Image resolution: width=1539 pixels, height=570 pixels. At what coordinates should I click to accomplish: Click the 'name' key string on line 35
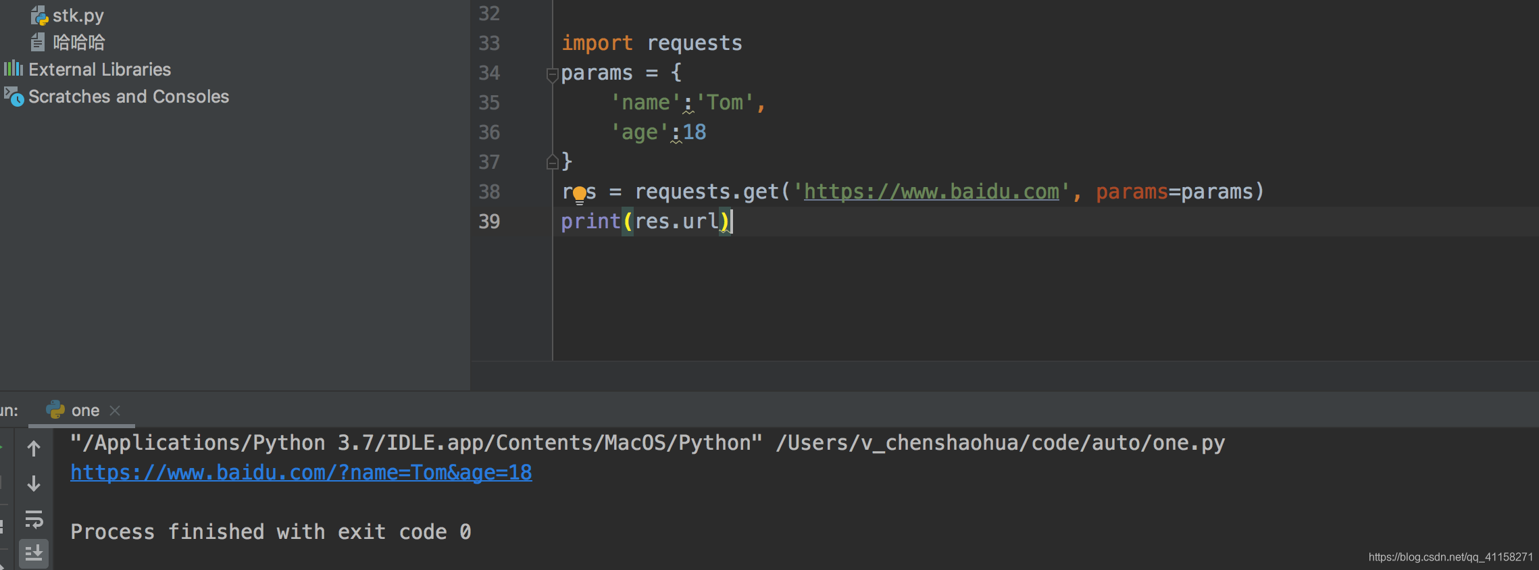(x=645, y=103)
